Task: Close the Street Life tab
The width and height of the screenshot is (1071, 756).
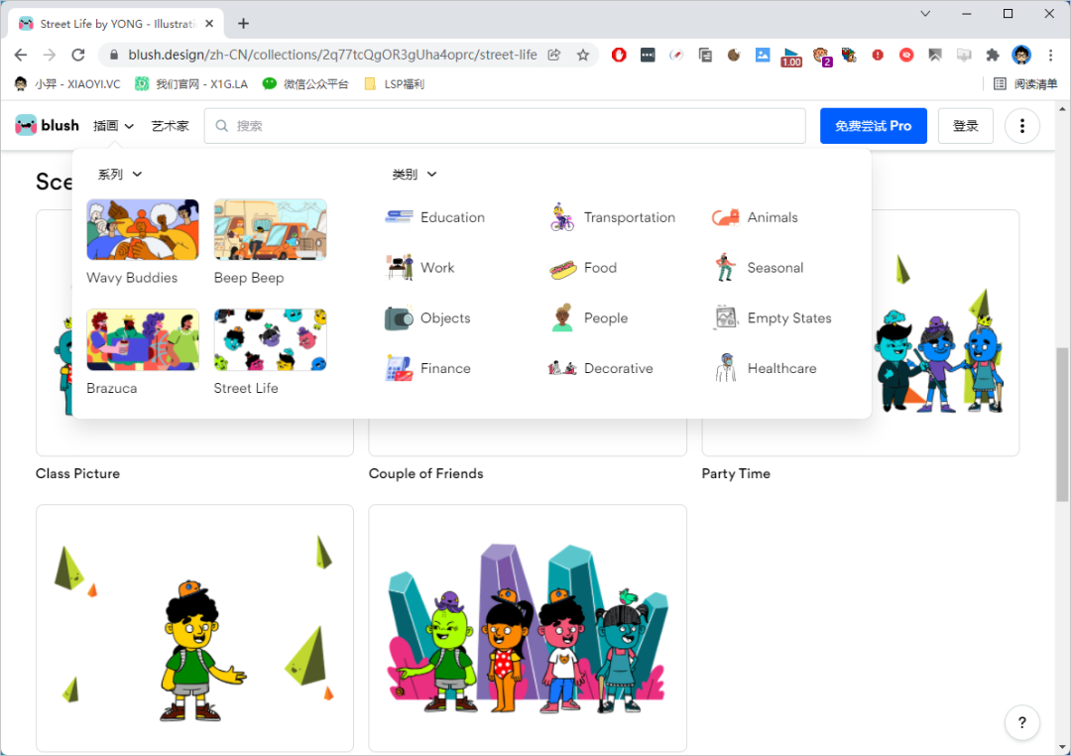Action: pos(209,23)
